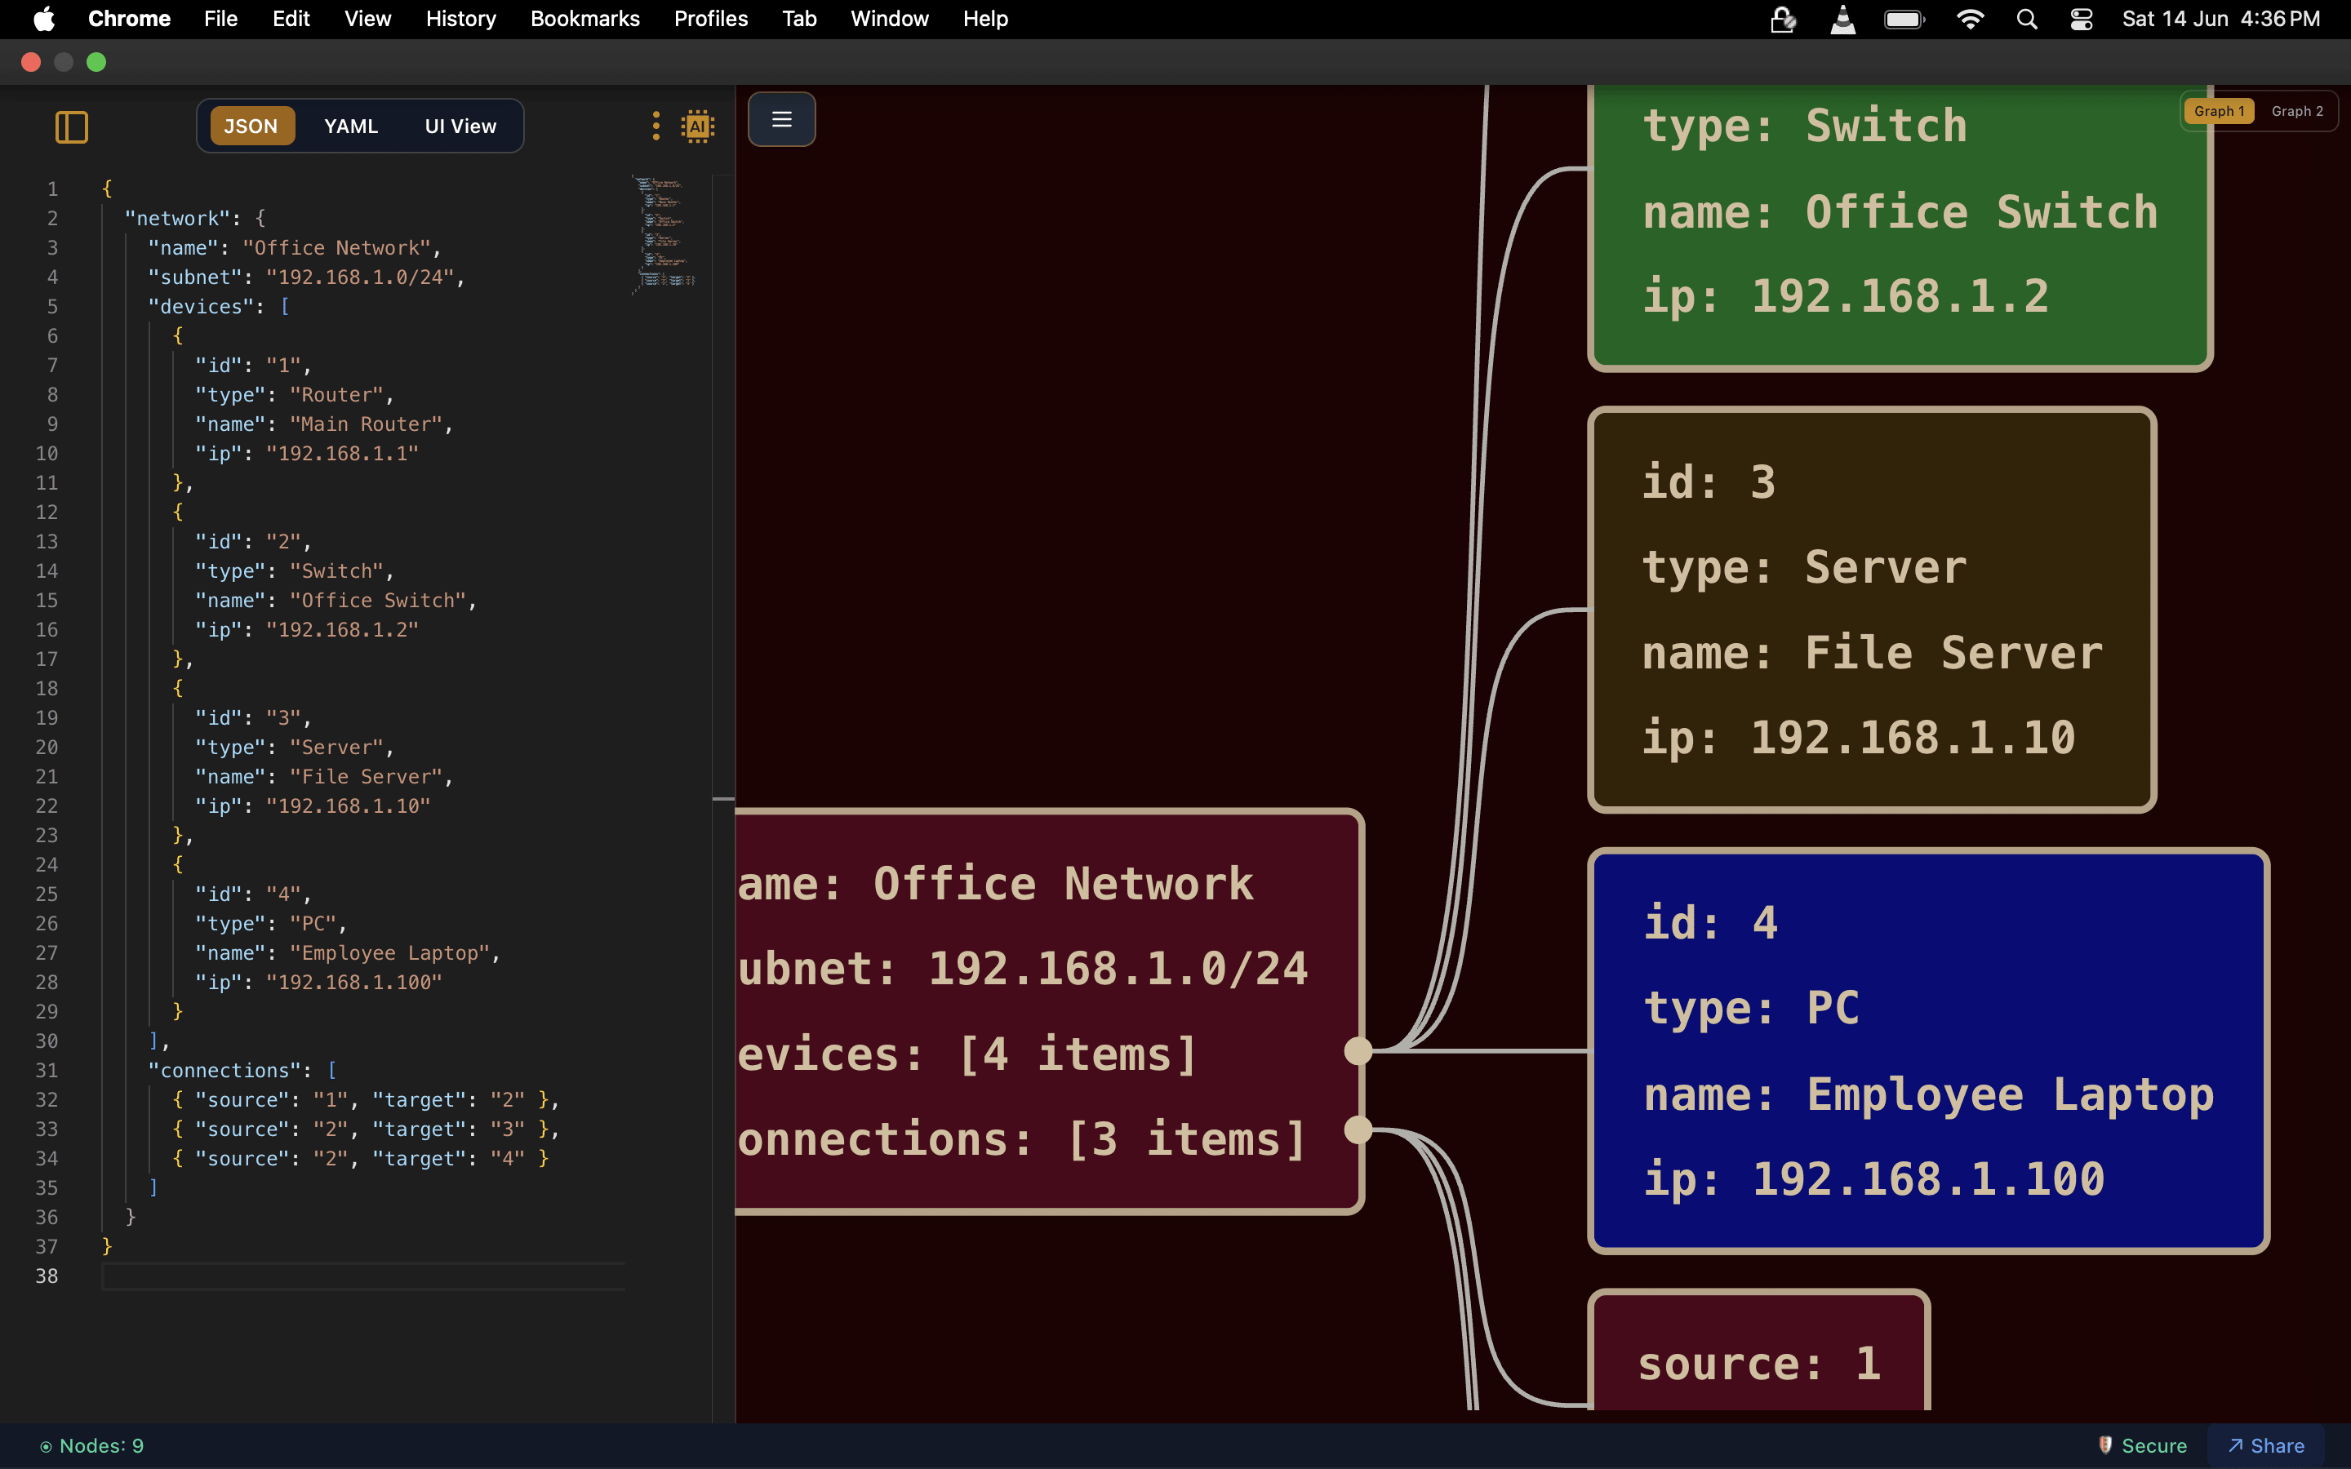2351x1469 pixels.
Task: Click the VLC cone menu bar icon
Action: tap(1843, 19)
